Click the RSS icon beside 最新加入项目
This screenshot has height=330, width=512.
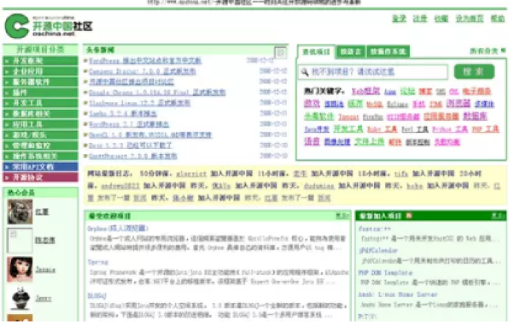(x=409, y=215)
